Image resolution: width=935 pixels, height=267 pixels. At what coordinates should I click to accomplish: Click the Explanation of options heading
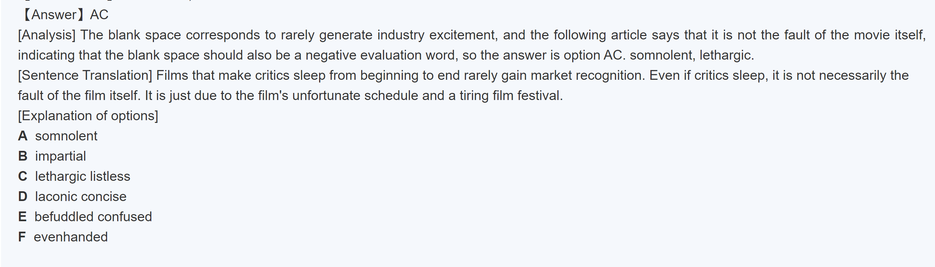pos(88,116)
